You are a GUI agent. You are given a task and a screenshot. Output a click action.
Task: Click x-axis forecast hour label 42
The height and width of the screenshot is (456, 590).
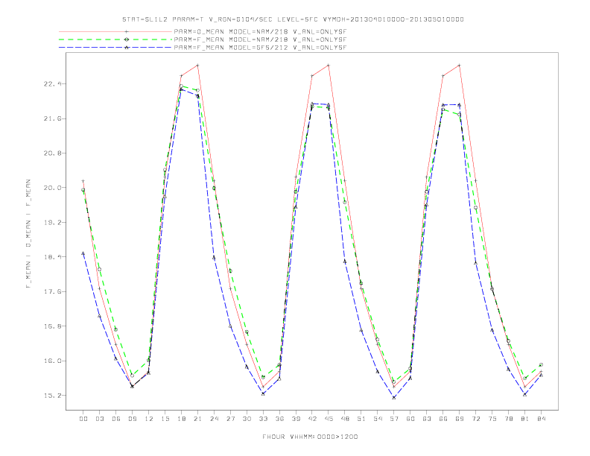[312, 419]
